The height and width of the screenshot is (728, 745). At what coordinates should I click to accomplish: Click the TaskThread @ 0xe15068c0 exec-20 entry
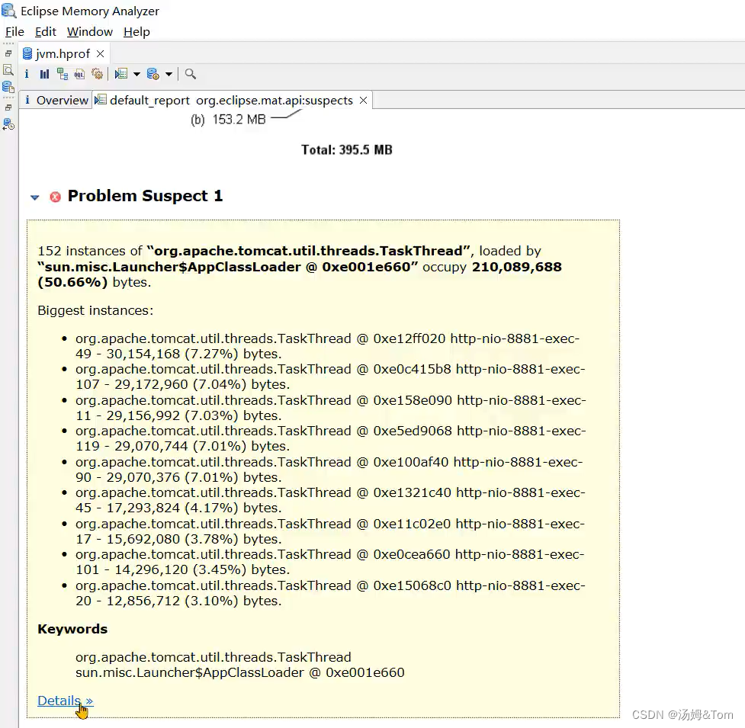point(330,593)
